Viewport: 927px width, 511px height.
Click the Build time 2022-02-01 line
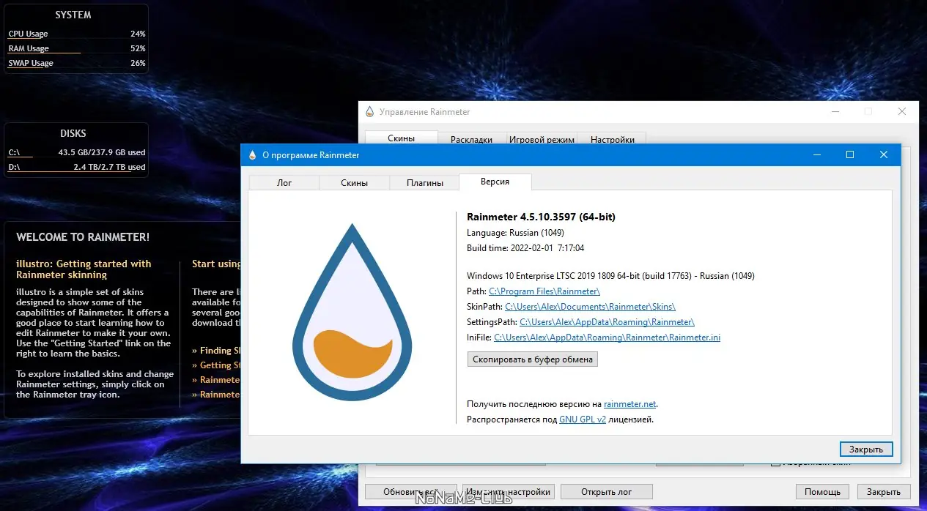525,248
